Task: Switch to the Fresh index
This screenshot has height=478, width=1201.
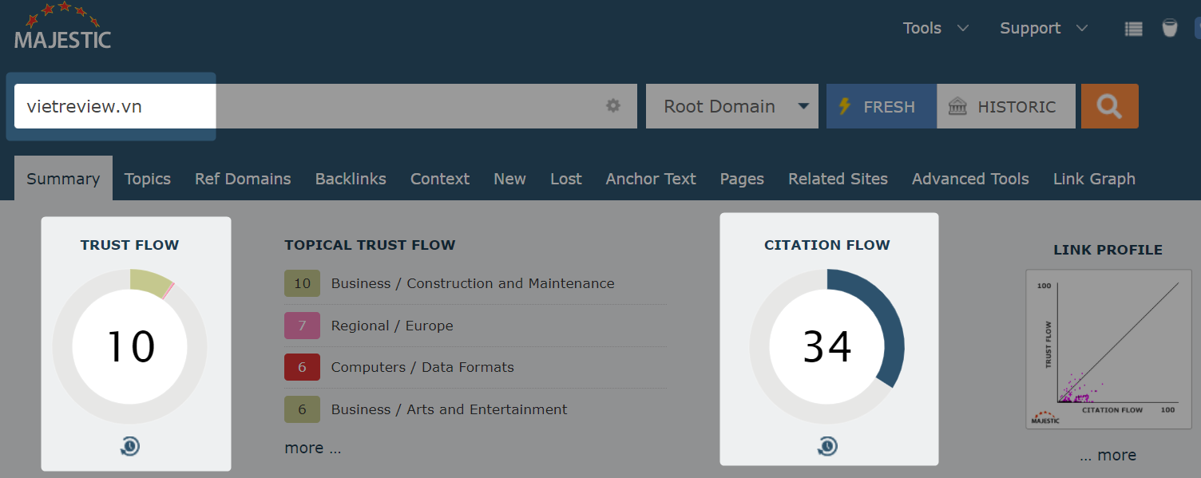Action: pos(882,106)
